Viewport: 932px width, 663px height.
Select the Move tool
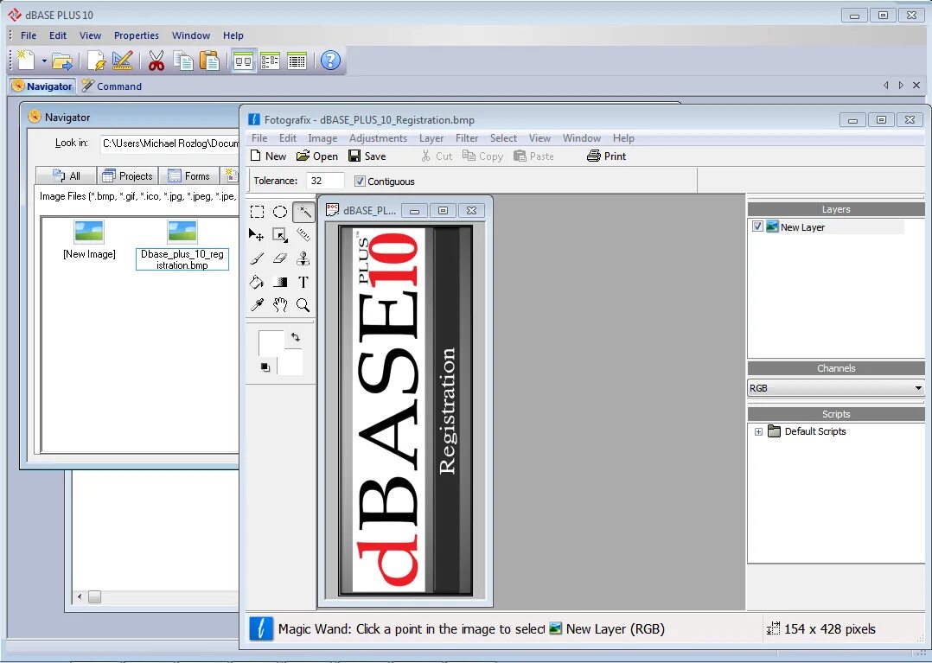tap(257, 235)
